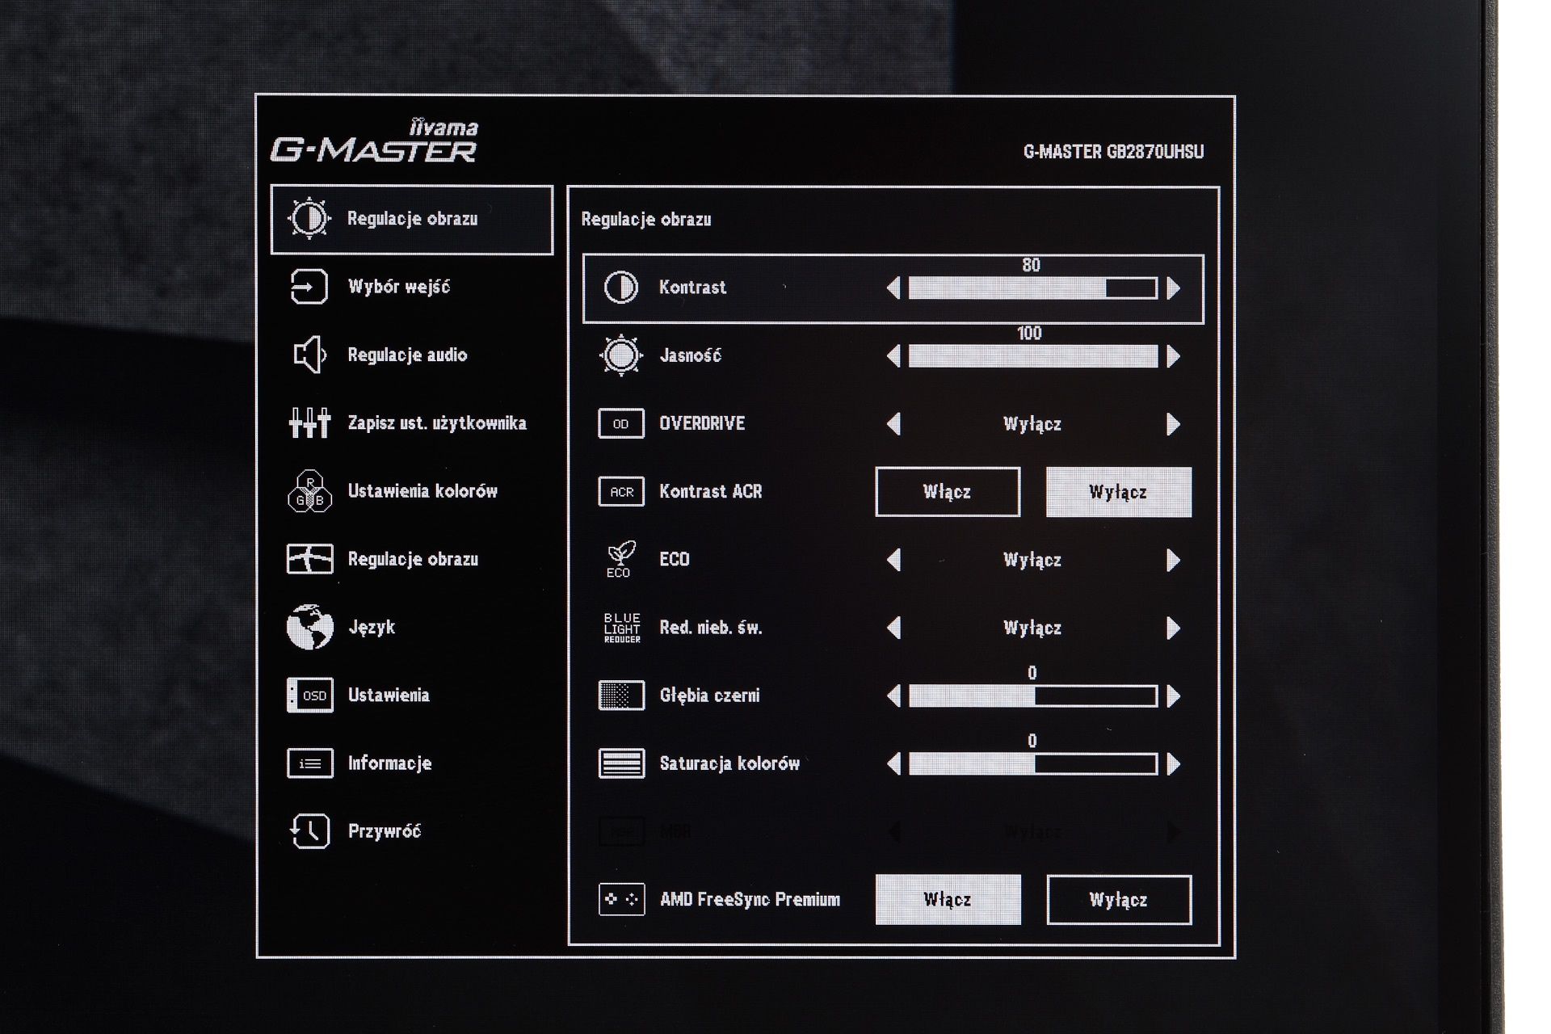Click the ECO leaf icon
Image resolution: width=1551 pixels, height=1034 pixels.
[620, 559]
